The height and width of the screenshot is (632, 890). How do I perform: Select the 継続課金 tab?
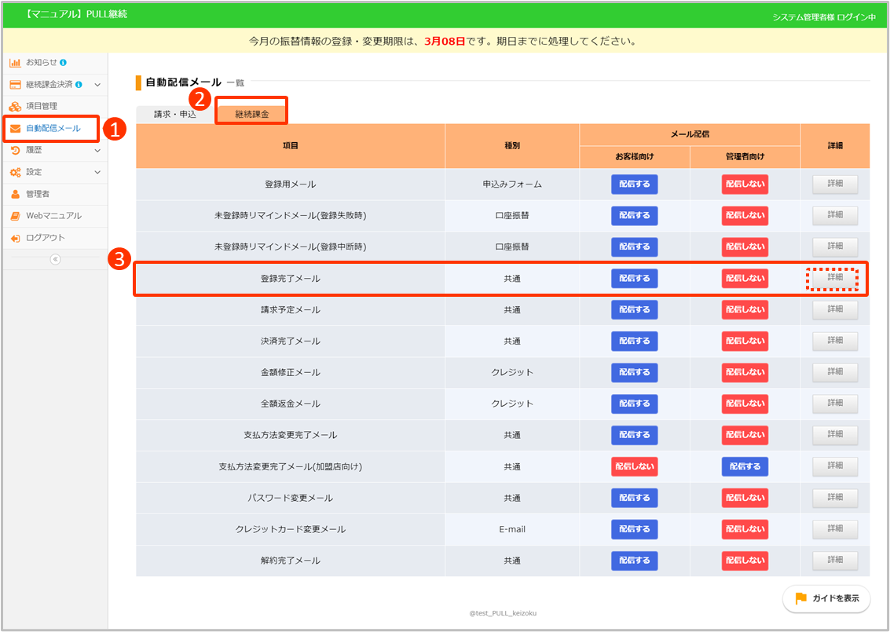251,114
